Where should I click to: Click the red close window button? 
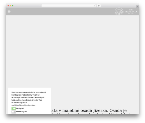pos(8,6)
